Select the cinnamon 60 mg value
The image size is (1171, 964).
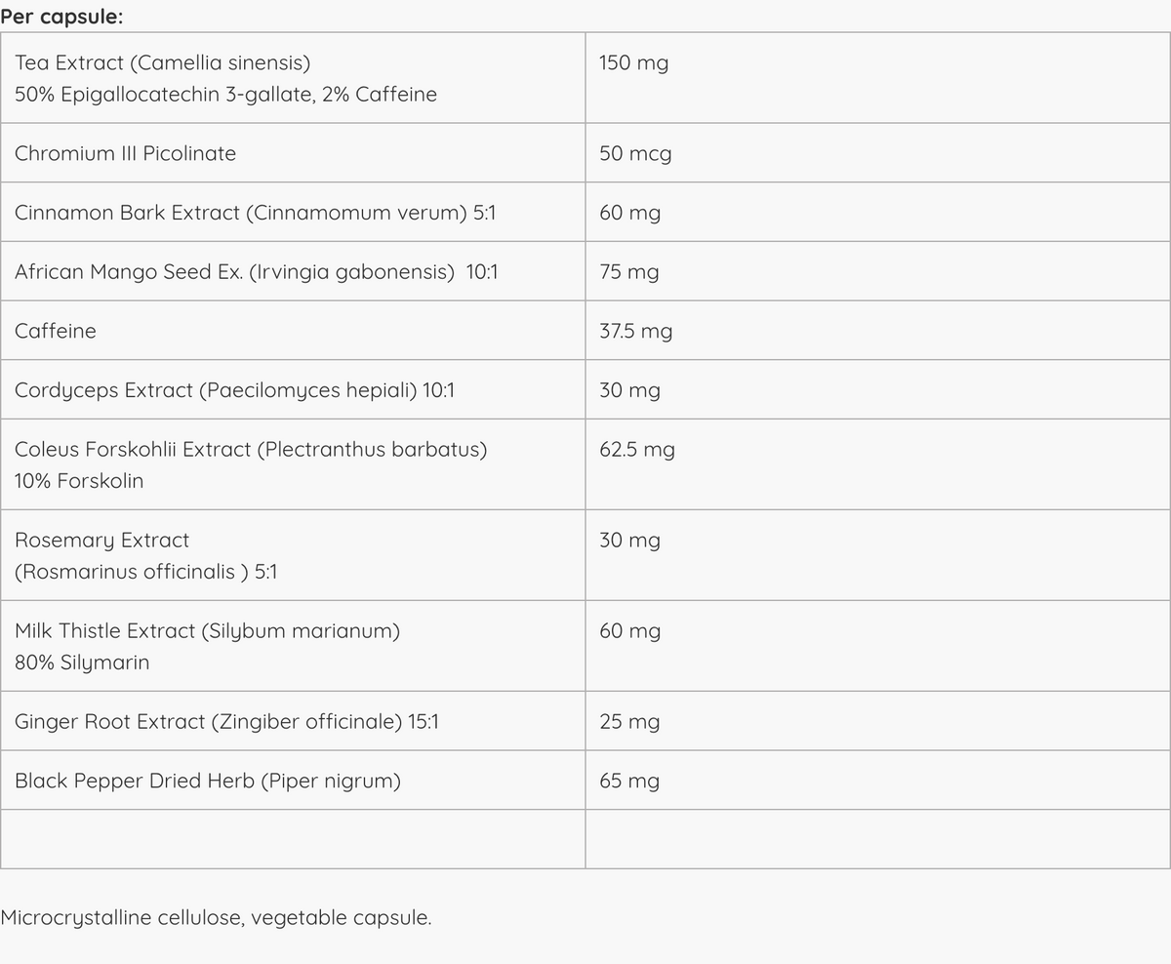pyautogui.click(x=630, y=213)
